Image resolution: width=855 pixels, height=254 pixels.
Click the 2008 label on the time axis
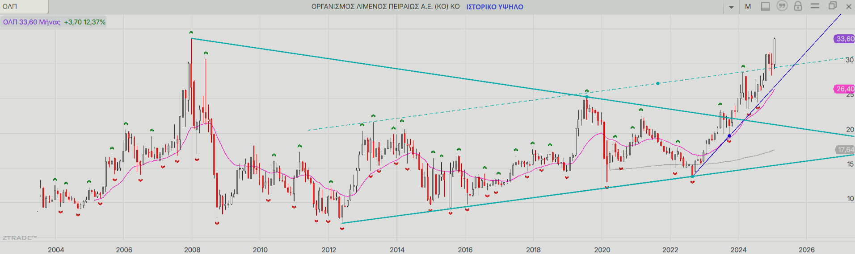coord(192,250)
